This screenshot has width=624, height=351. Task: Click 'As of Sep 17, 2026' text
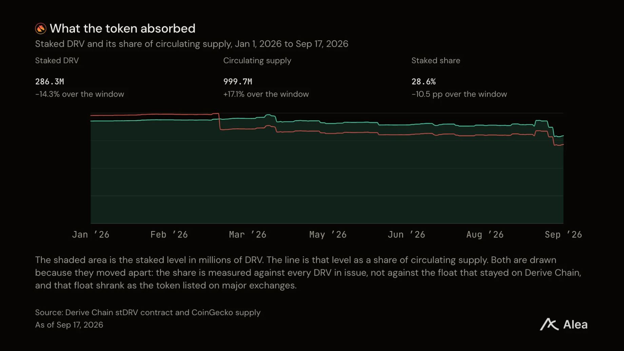[69, 325]
